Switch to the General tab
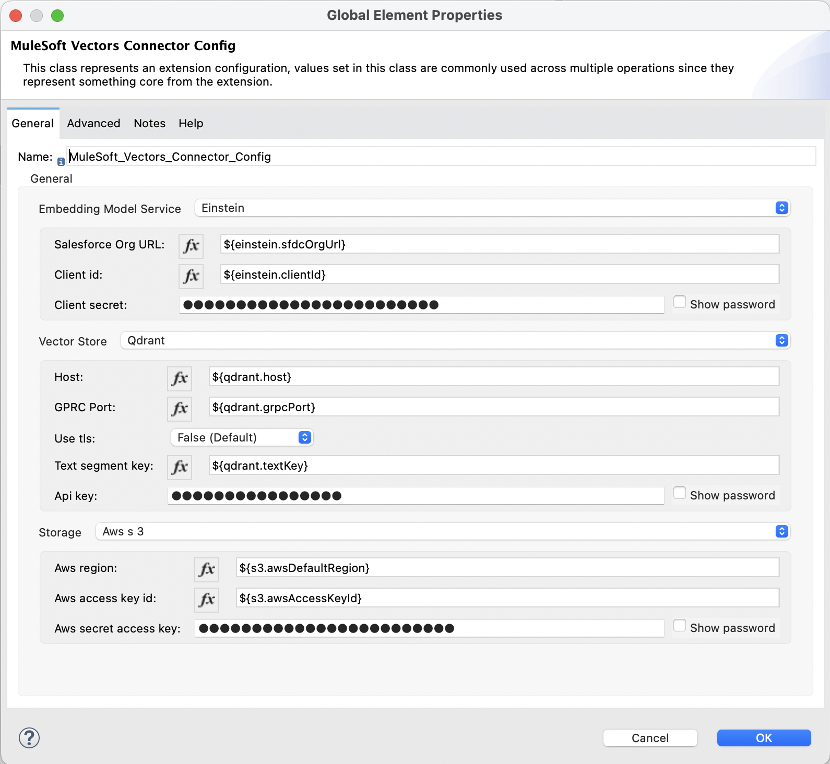 tap(33, 123)
